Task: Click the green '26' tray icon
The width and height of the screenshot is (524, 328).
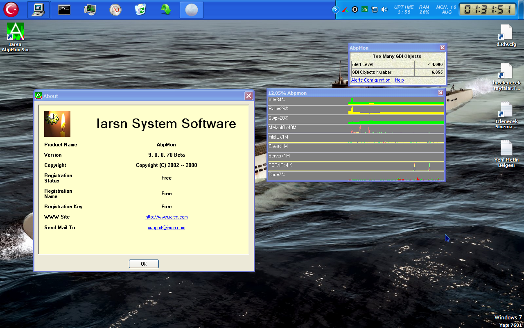Action: [x=364, y=9]
